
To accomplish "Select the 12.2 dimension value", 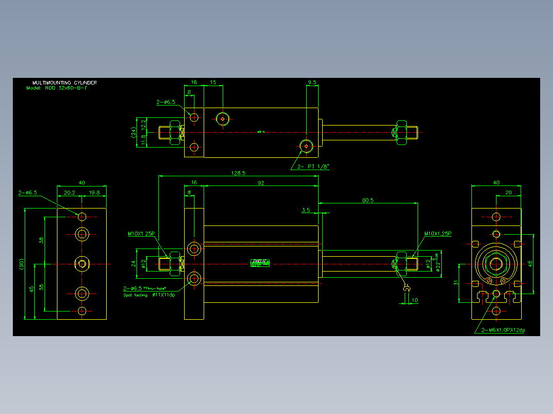I will pos(143,125).
